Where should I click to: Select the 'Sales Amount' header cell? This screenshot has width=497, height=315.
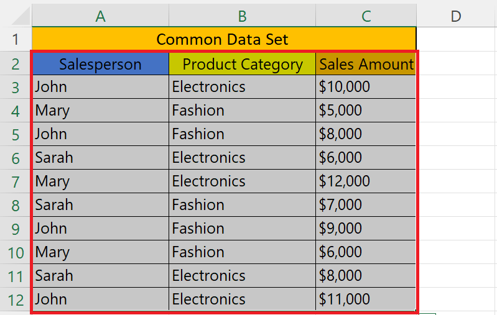366,63
